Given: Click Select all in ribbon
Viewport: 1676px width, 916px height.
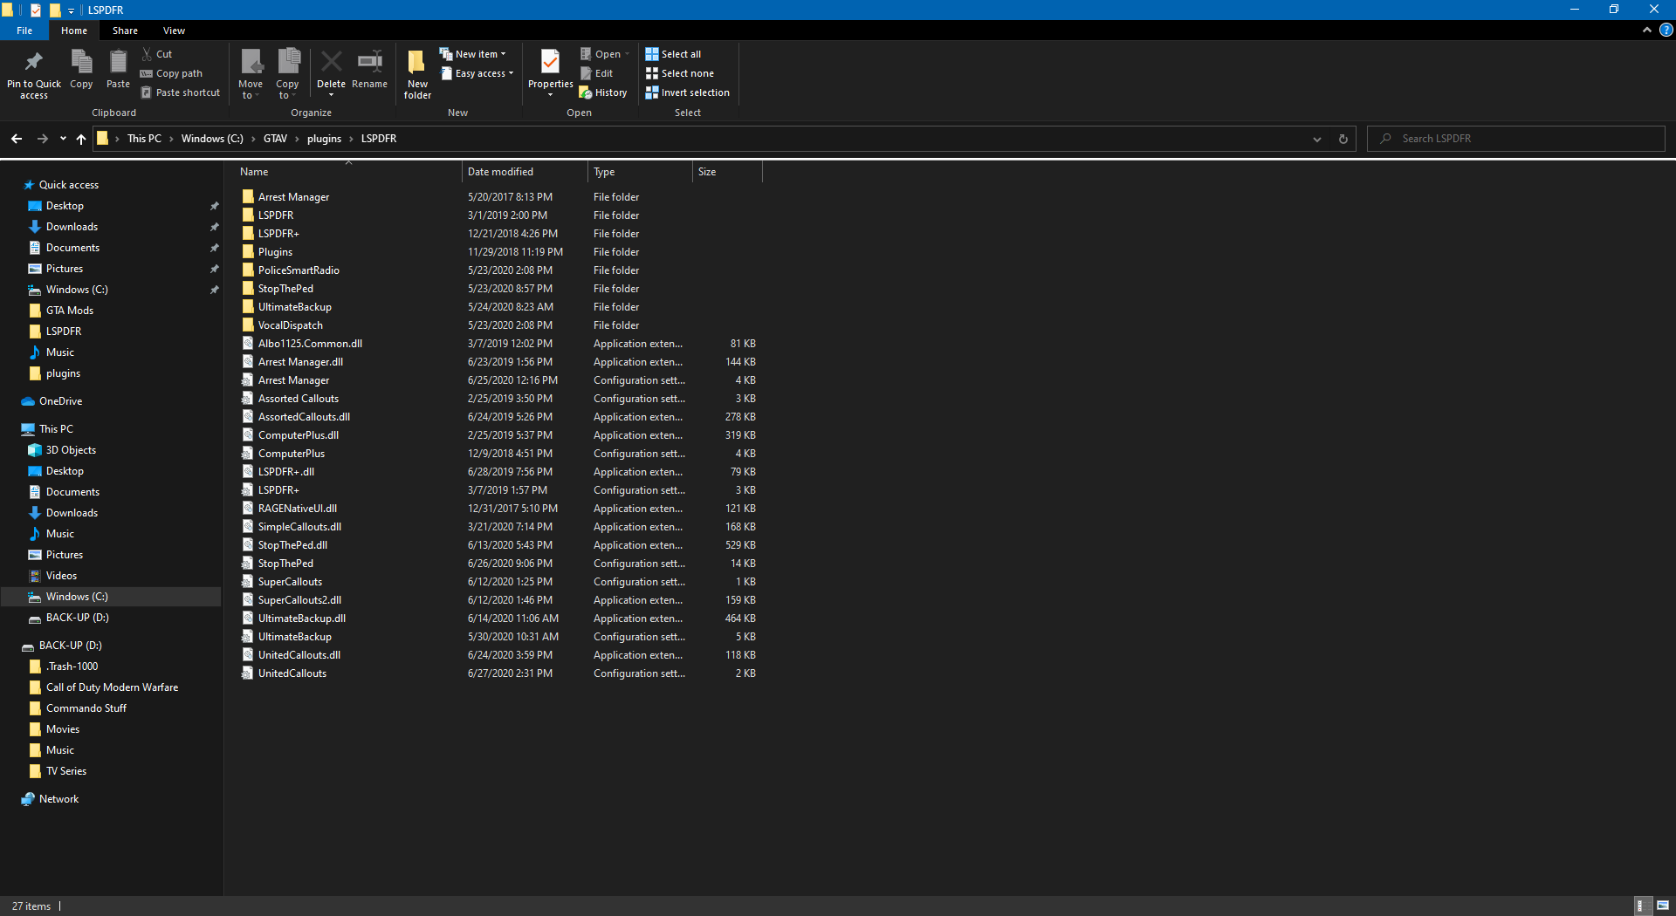Looking at the screenshot, I should click(x=673, y=54).
